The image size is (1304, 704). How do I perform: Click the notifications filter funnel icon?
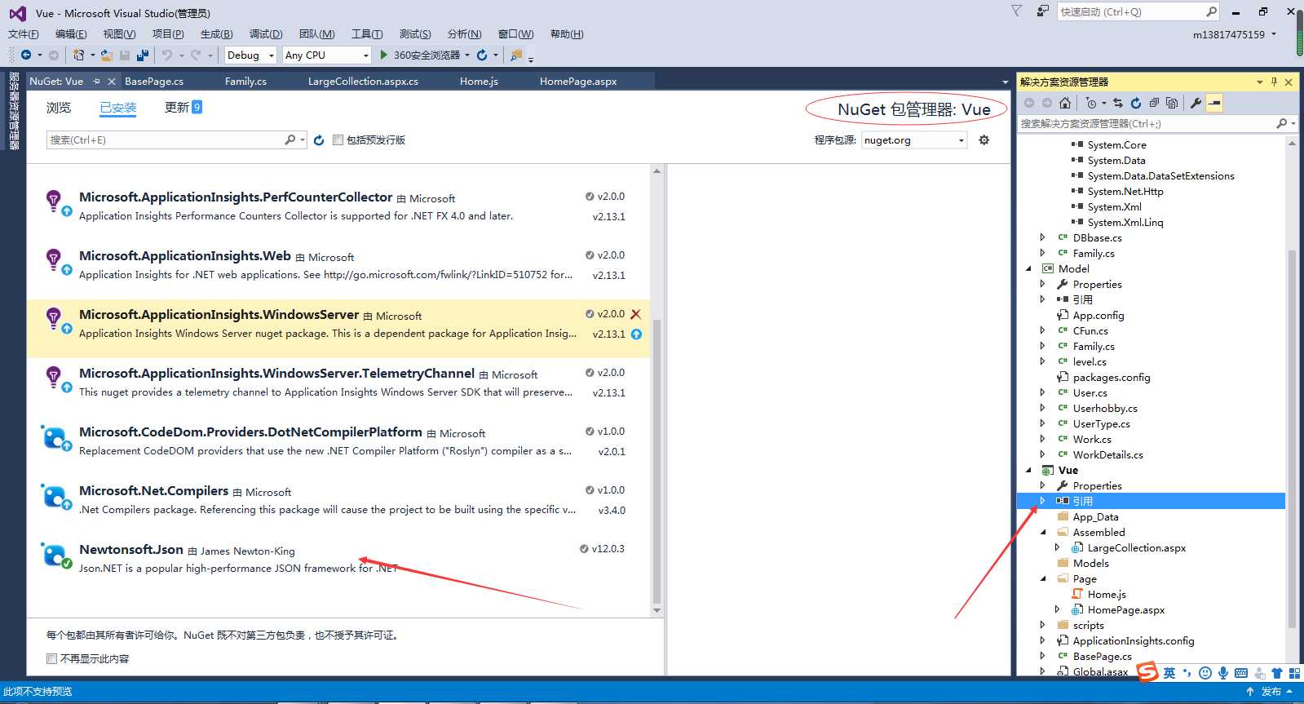point(1016,11)
